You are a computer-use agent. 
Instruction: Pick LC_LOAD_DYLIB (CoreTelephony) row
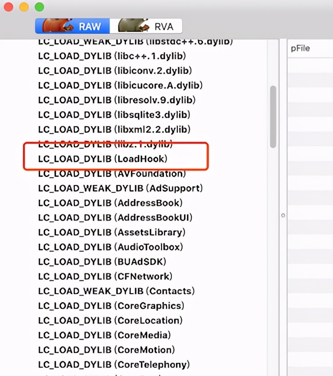[114, 365]
